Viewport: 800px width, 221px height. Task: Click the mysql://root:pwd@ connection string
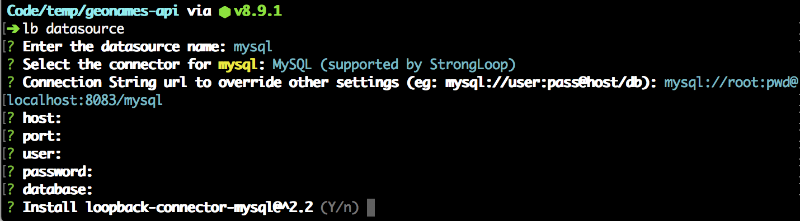tap(731, 83)
